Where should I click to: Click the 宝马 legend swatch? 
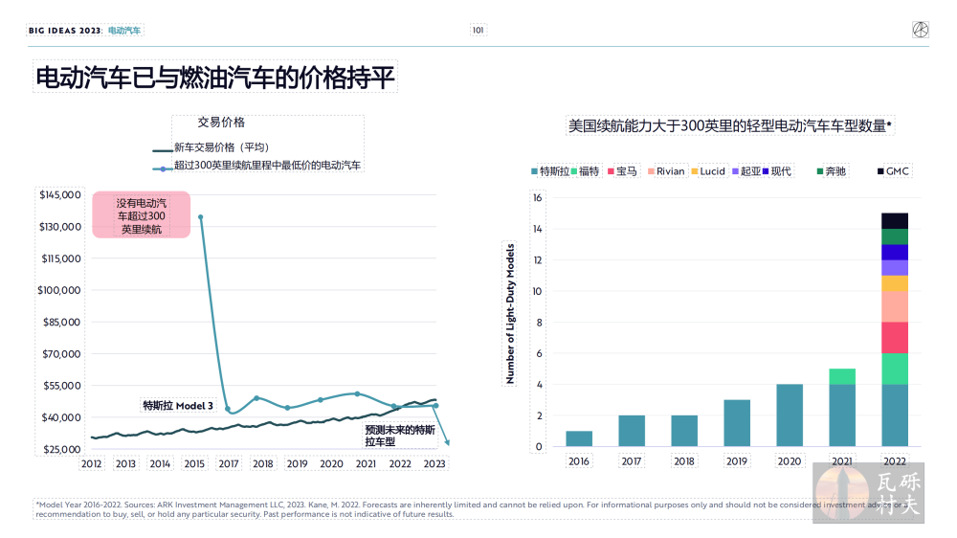pyautogui.click(x=611, y=171)
